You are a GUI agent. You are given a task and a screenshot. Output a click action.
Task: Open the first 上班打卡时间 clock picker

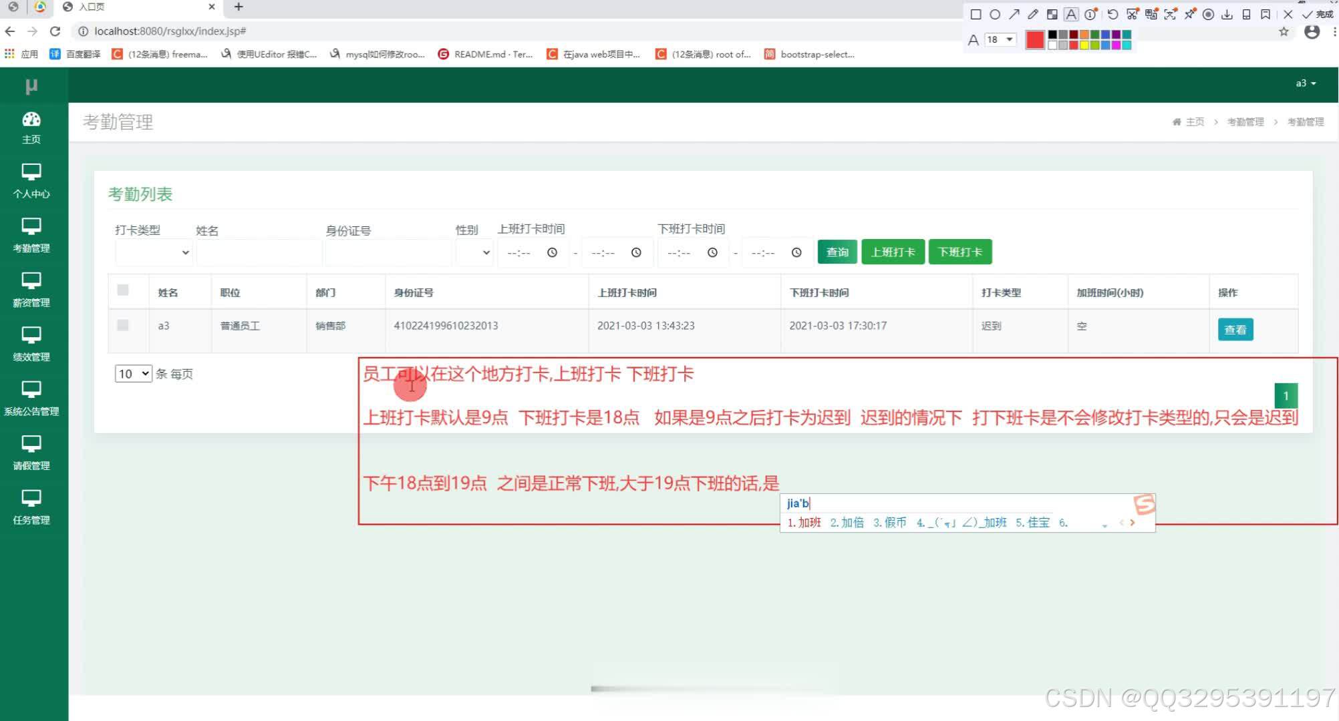[x=552, y=252]
